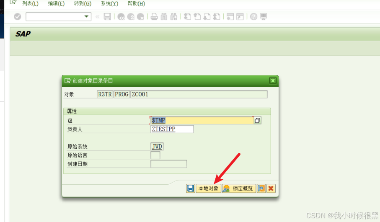Viewport: 380px width, 222px height.
Task: Click the Find binoculars icon
Action: coord(164,16)
